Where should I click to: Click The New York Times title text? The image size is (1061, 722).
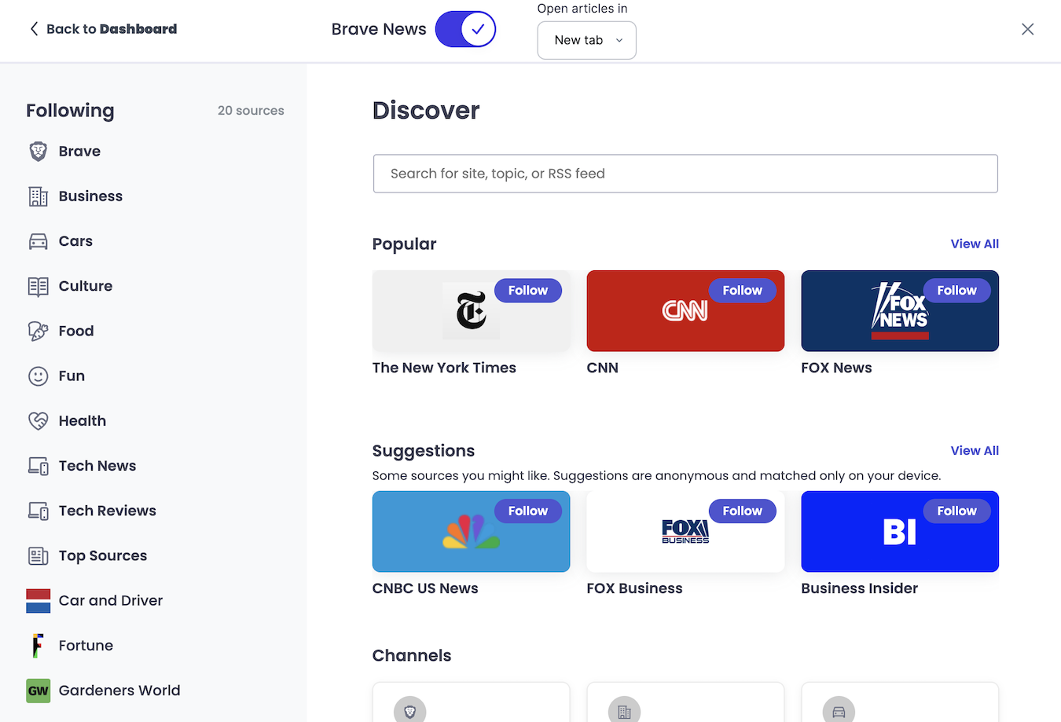point(444,368)
